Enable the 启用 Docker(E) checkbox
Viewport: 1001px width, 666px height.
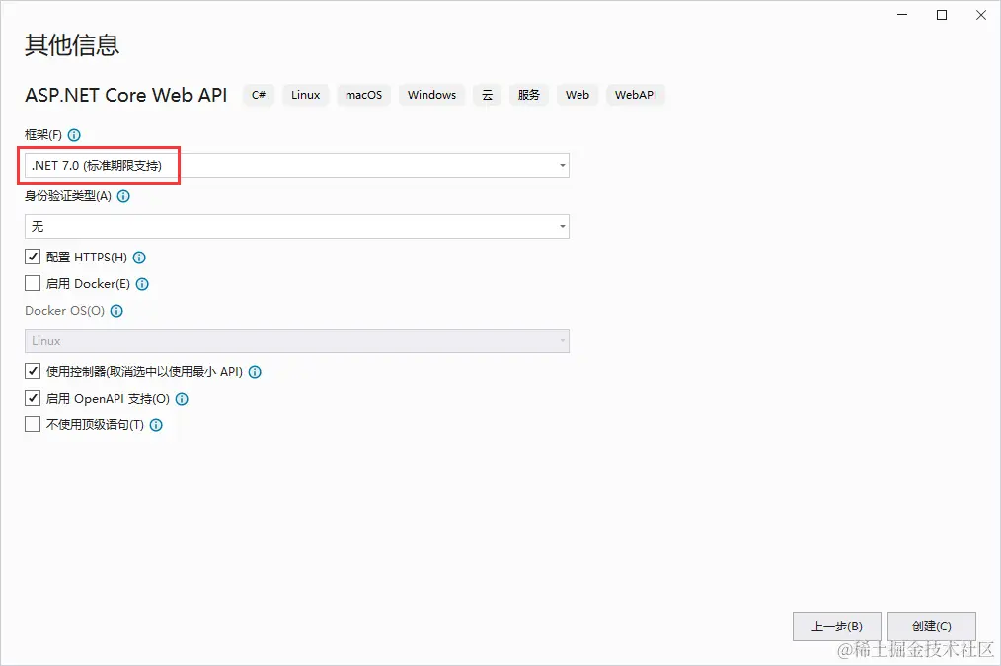(x=33, y=282)
